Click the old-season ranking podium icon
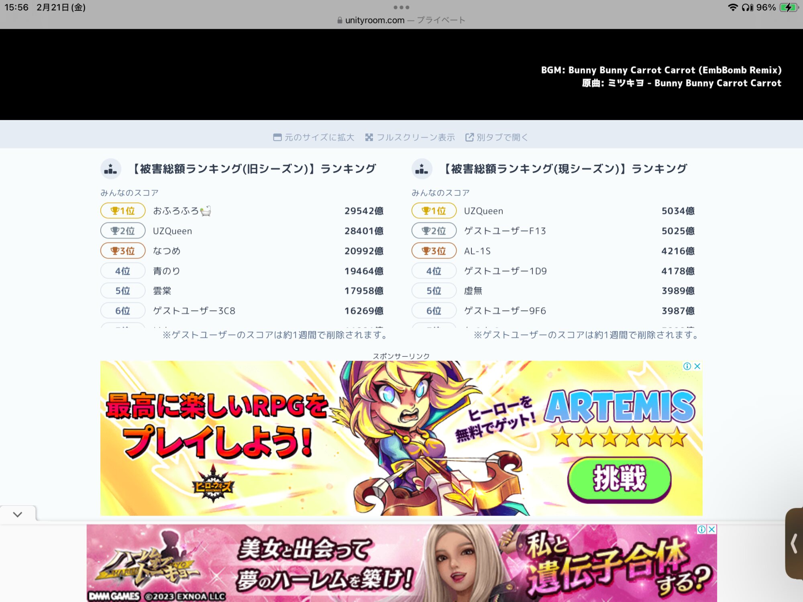 (110, 169)
